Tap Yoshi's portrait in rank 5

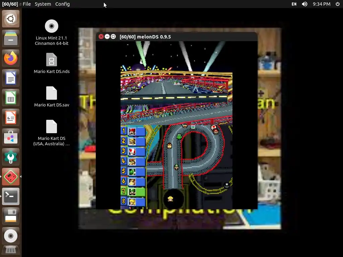point(132,172)
